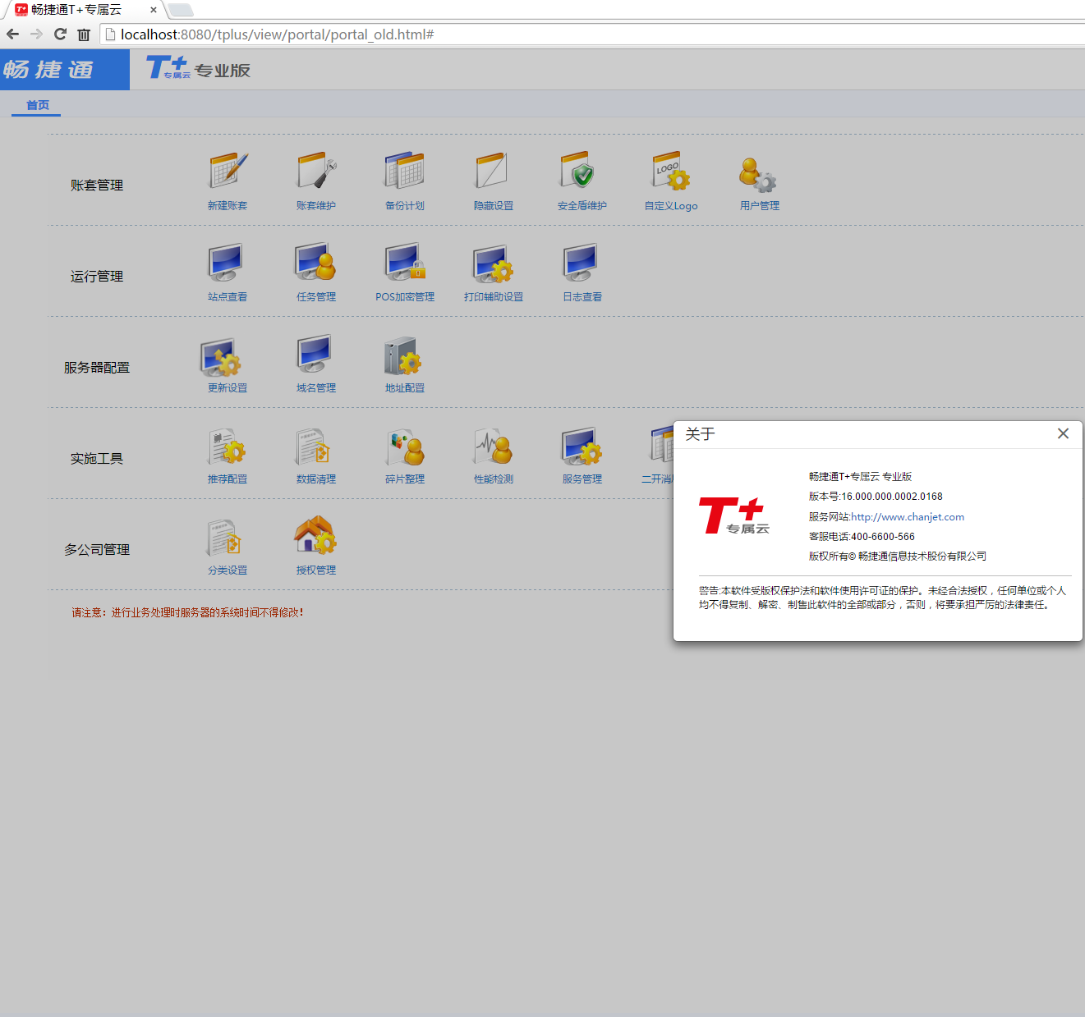Open the 自定义Logo icon
This screenshot has width=1085, height=1017.
[x=671, y=171]
